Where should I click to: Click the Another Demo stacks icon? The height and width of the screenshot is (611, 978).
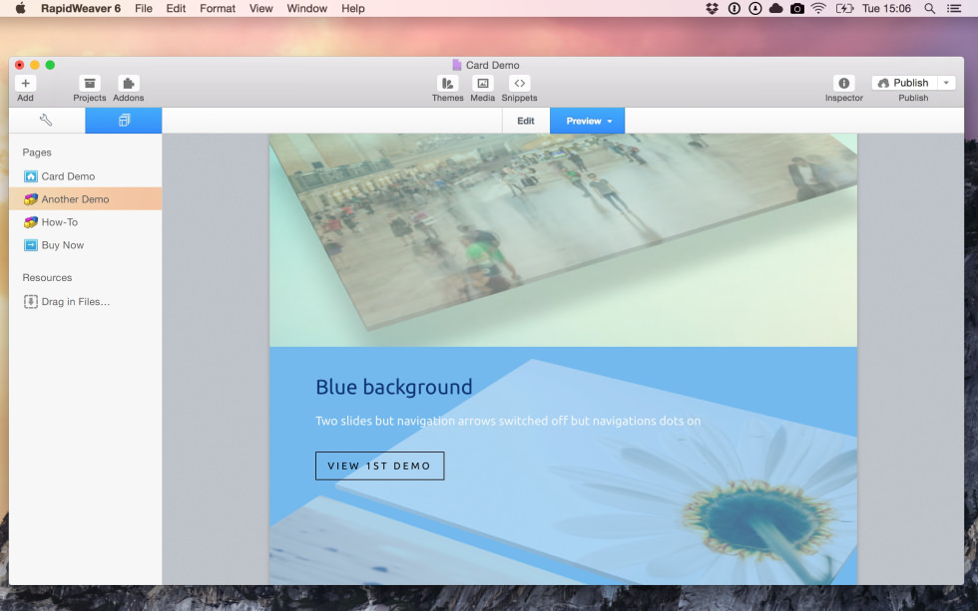point(31,199)
